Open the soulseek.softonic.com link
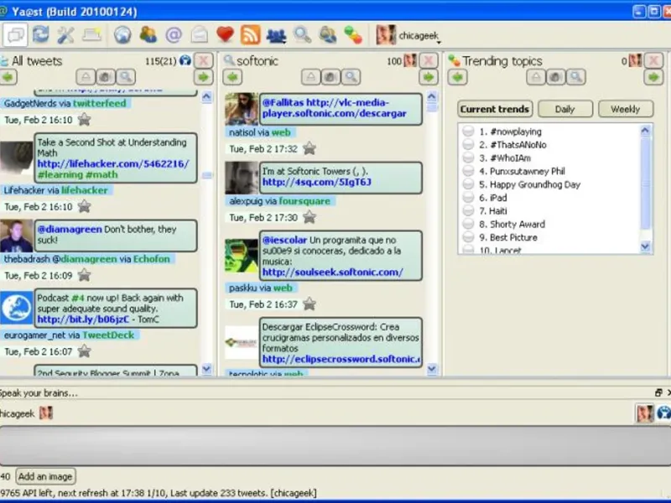671x503 pixels. click(x=332, y=272)
